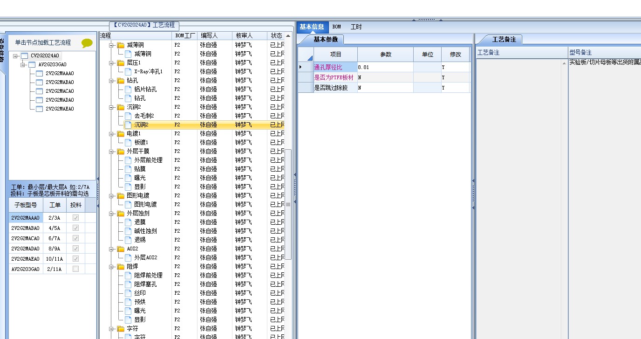The image size is (641, 339).
Task: Click the 阻焊 folder icon
Action: (x=121, y=267)
